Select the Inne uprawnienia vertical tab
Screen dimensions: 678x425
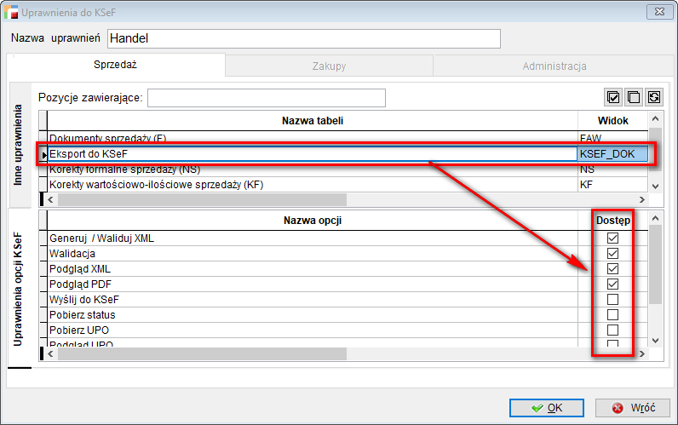pos(19,146)
